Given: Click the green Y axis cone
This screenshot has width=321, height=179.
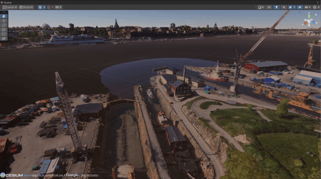Looking at the screenshot, I should (309, 17).
